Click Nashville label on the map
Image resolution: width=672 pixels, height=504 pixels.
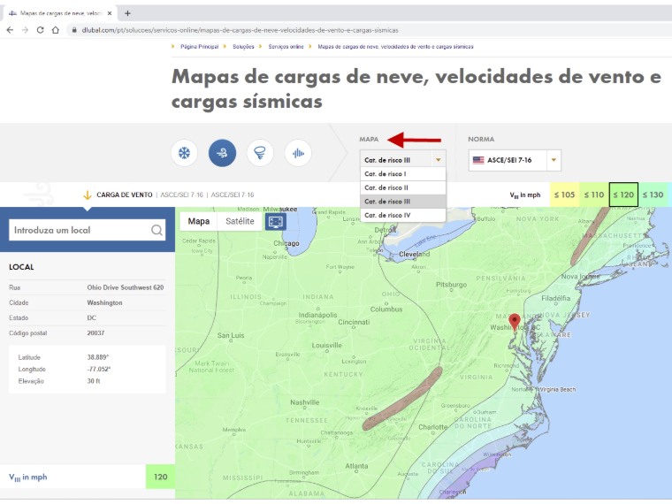coord(305,402)
